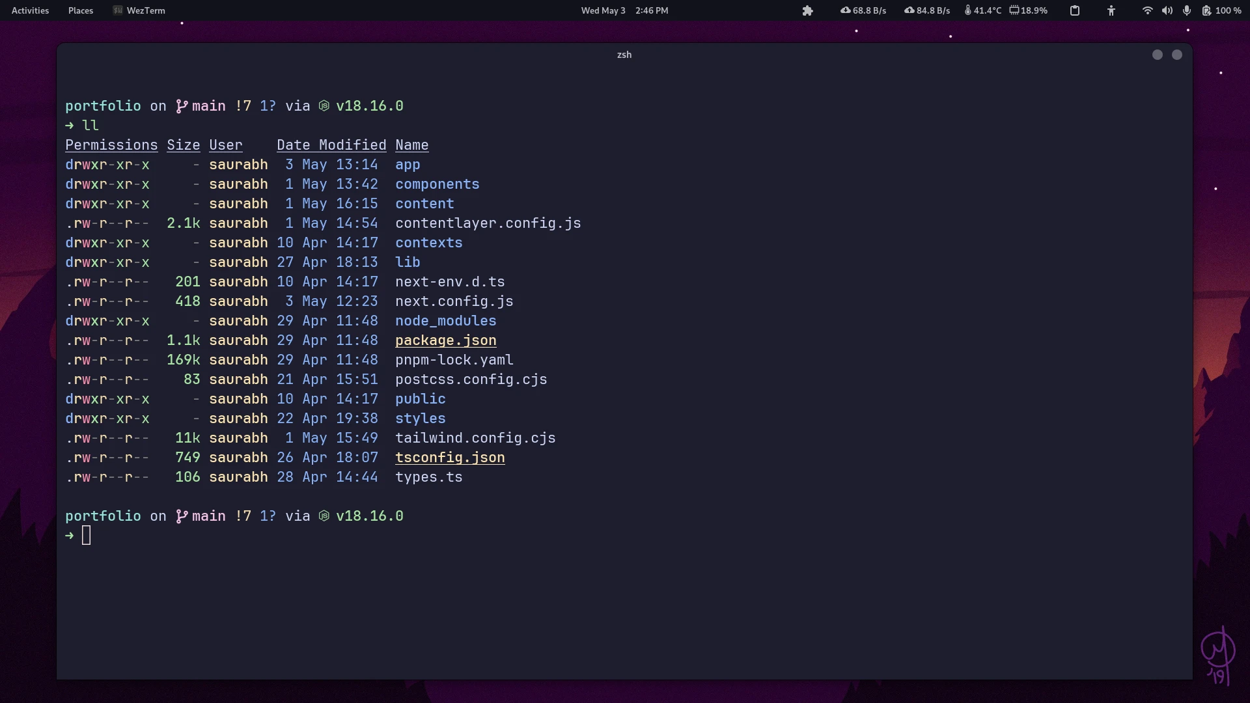Click the styles directory name
1250x703 pixels.
pos(421,419)
